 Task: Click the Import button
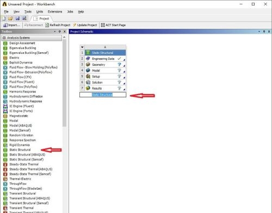[x=11, y=25]
